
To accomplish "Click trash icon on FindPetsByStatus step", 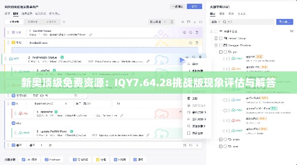I will (x=200, y=57).
